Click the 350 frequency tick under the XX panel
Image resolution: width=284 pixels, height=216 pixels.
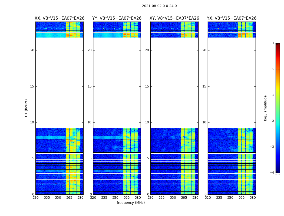(x=58, y=198)
